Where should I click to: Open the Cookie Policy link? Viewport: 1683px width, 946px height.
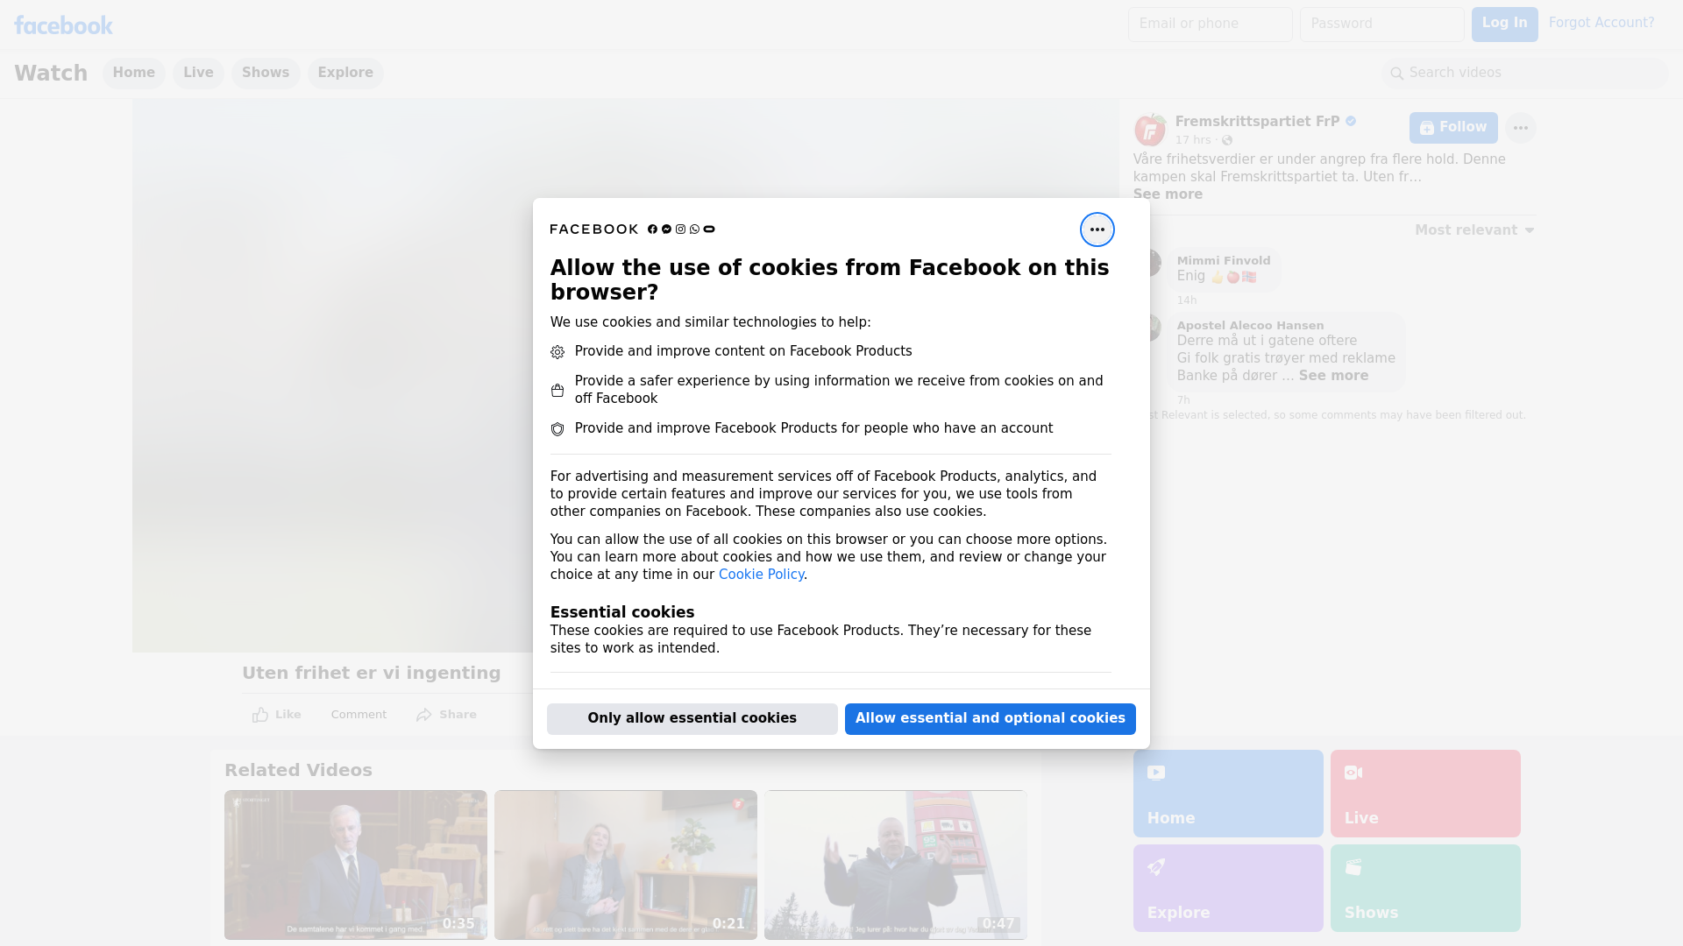coord(761,575)
